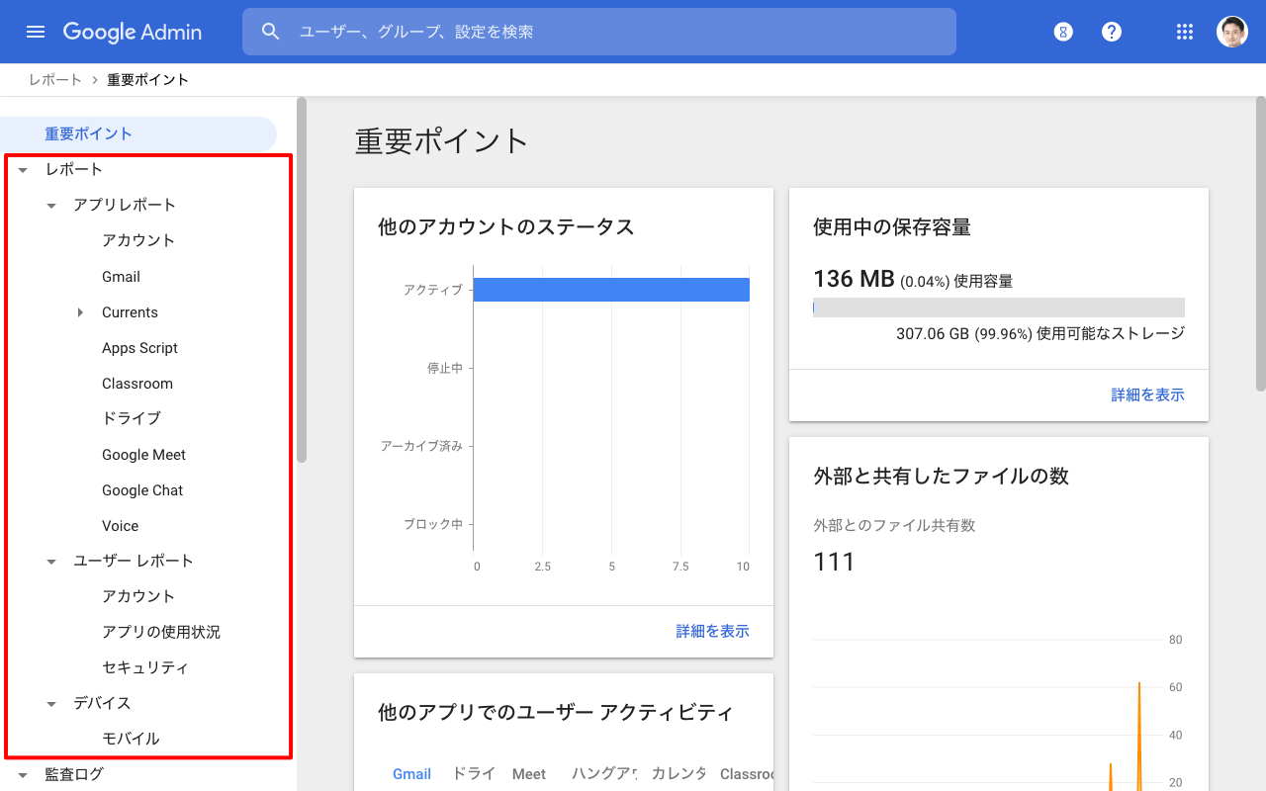Click 詳細を表示 in storage card
The height and width of the screenshot is (791, 1266).
[x=1147, y=395]
